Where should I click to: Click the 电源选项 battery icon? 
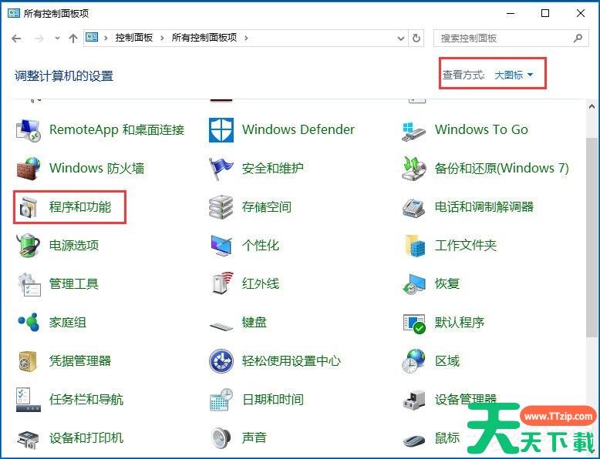click(29, 246)
